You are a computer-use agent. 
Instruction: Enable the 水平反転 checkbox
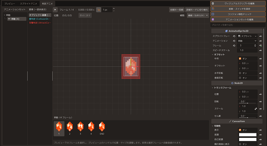pos(240,73)
